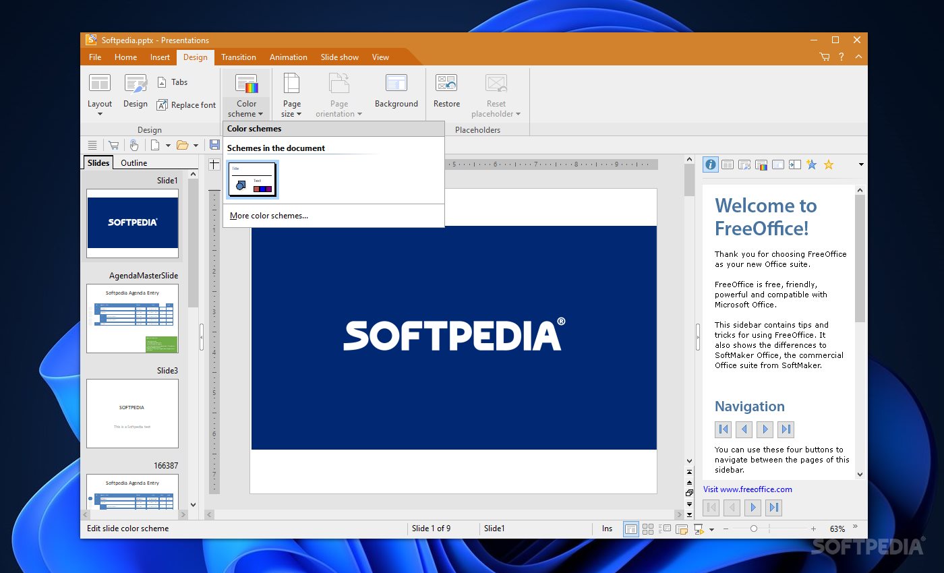944x573 pixels.
Task: Expand the status bar overflow chevron
Action: 856,526
